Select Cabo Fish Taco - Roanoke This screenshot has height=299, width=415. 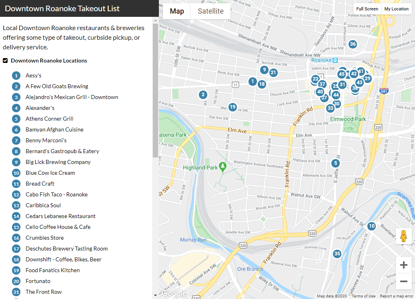57,194
